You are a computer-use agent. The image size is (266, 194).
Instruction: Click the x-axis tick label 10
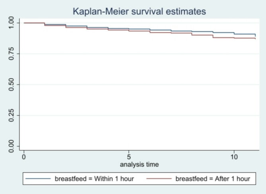pos(234,157)
